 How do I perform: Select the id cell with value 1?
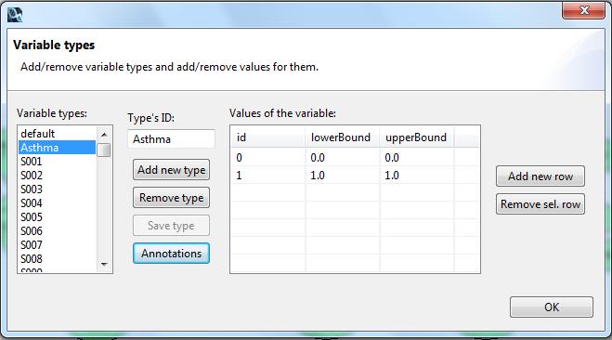(267, 176)
